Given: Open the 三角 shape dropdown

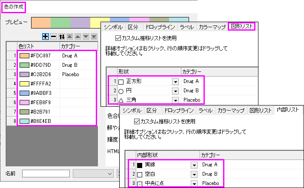Looking at the screenshot, I should tap(175, 100).
